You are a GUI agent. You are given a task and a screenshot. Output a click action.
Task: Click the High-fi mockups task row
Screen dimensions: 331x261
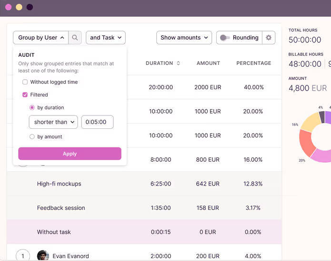coord(144,184)
